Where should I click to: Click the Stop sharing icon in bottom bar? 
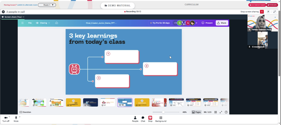tap(150, 119)
